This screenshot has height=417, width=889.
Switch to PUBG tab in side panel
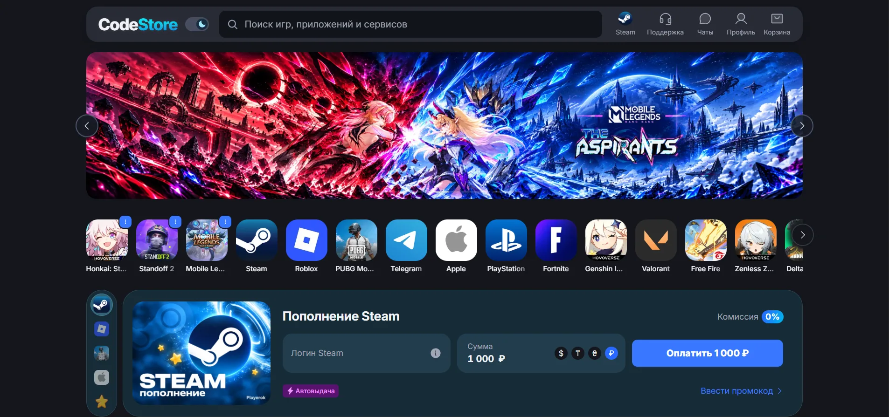click(x=102, y=353)
